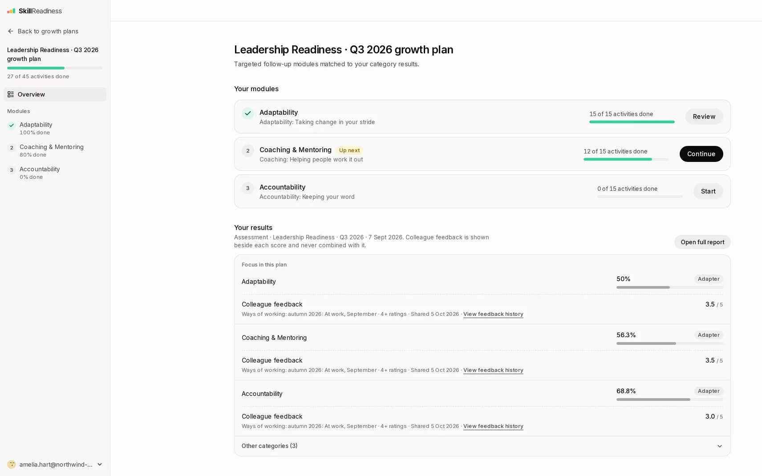The image size is (762, 476).
Task: Click the number 3 badge in sidebar modules
Action: click(x=12, y=170)
